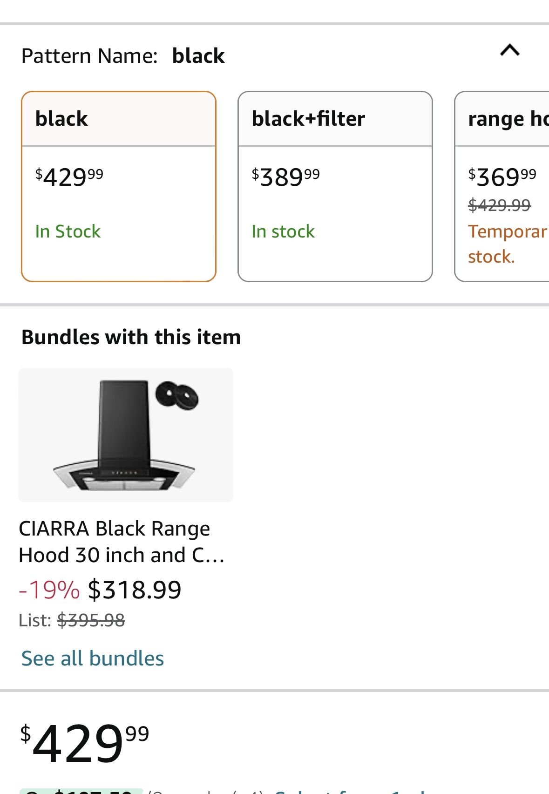This screenshot has height=794, width=549.
Task: Tap the green "In stock" text under black+filter
Action: [283, 231]
